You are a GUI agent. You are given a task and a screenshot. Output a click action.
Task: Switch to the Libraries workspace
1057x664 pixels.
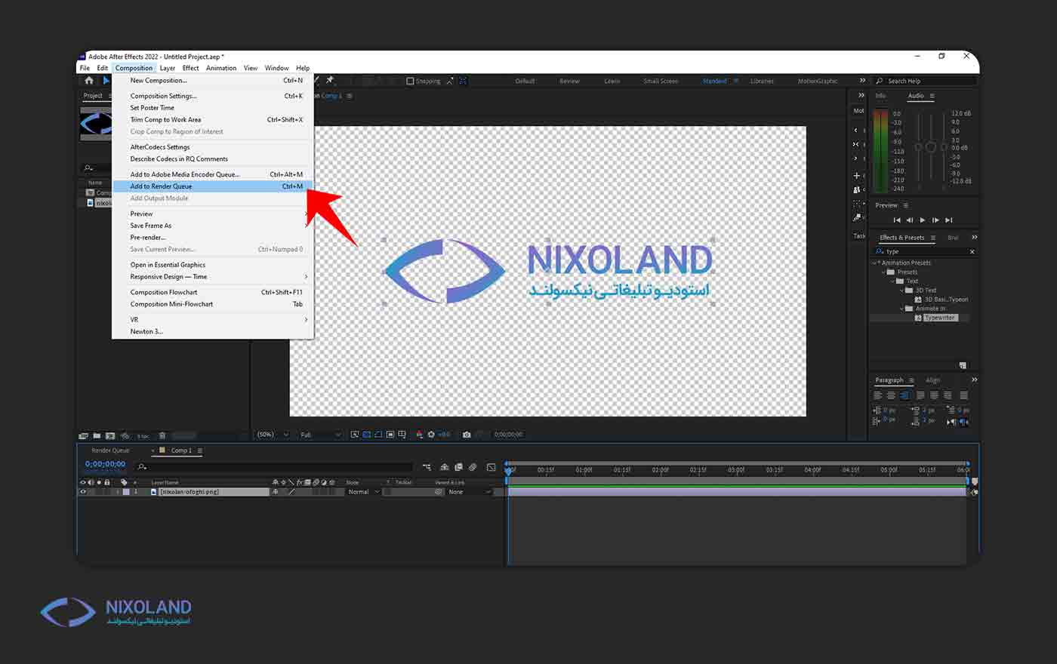click(x=762, y=81)
